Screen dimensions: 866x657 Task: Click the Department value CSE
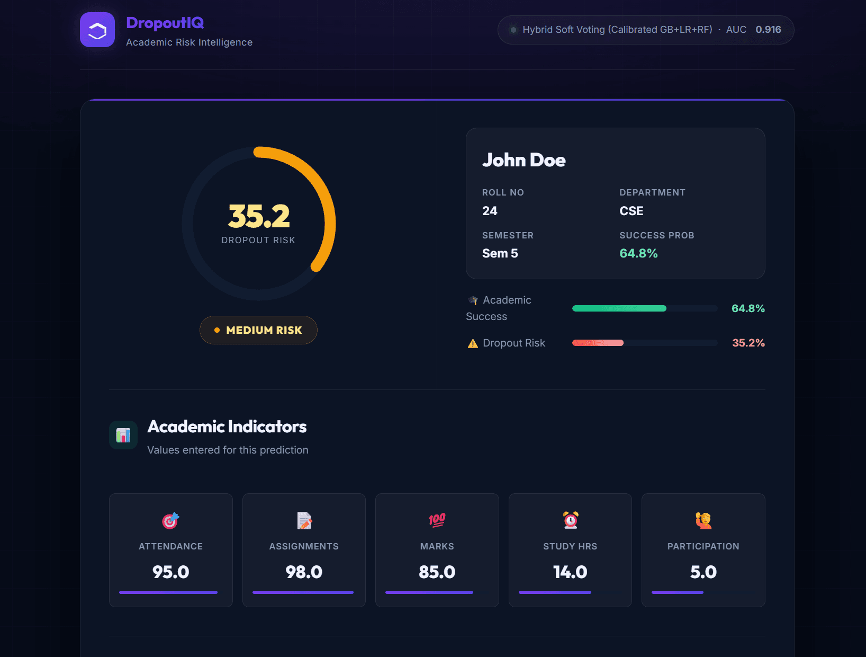point(632,211)
